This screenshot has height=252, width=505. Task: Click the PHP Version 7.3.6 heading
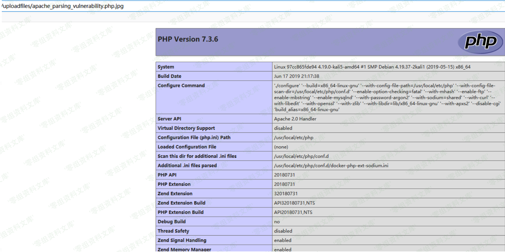tap(188, 39)
